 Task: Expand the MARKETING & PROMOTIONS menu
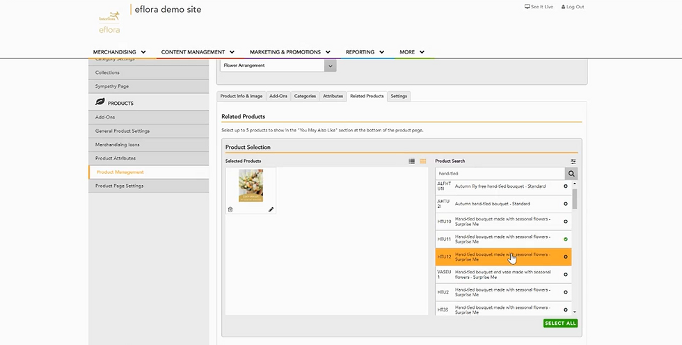pyautogui.click(x=290, y=51)
